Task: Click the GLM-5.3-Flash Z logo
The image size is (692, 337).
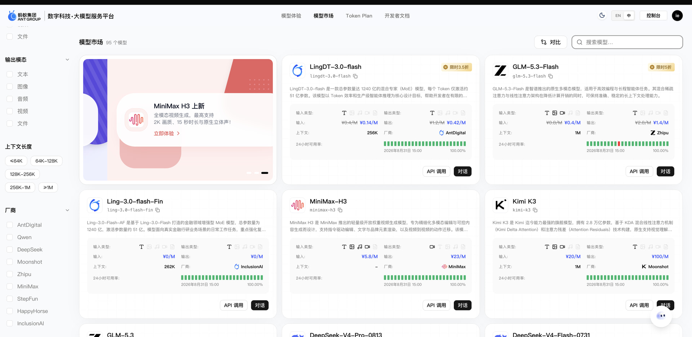Action: click(x=500, y=71)
